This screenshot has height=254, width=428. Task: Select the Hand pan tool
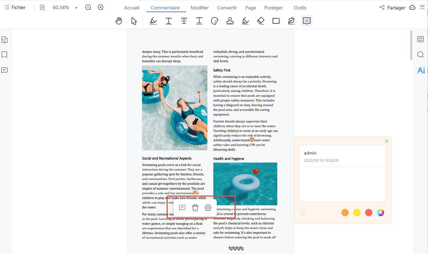(x=119, y=21)
